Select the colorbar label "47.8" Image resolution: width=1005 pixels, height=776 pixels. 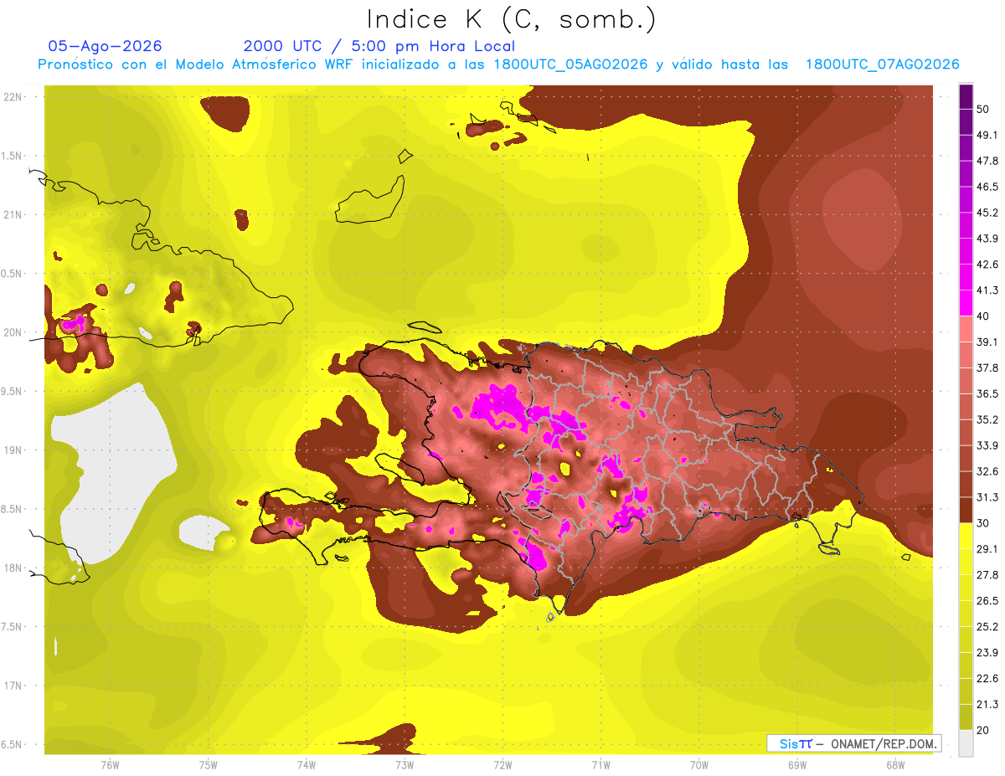coord(987,161)
